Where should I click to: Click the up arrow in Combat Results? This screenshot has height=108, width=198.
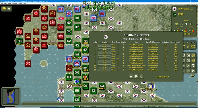click(x=131, y=76)
